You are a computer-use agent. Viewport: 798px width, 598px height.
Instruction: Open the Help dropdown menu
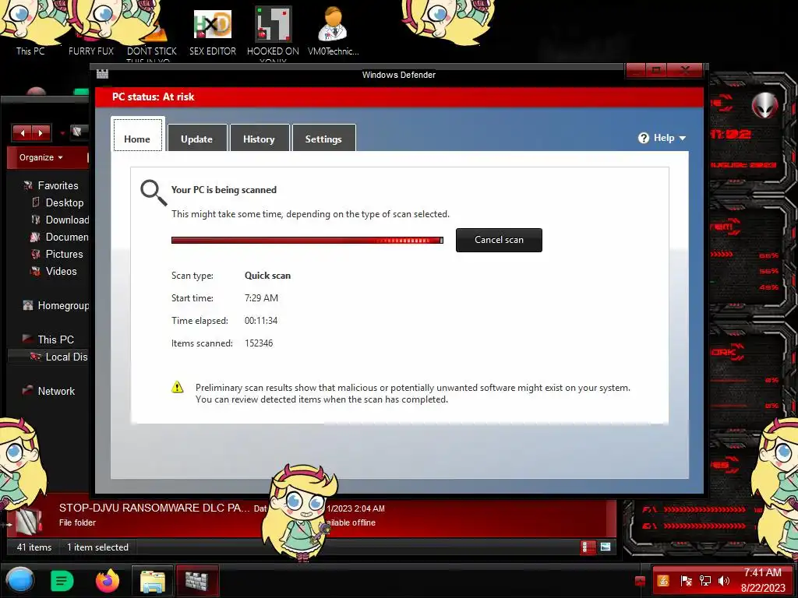point(669,138)
